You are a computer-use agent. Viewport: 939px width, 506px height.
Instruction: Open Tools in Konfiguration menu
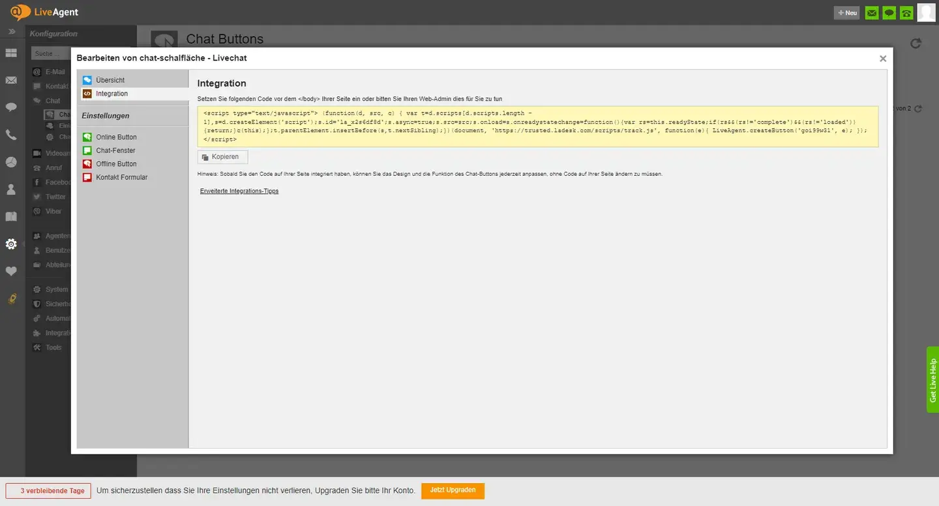click(x=53, y=347)
